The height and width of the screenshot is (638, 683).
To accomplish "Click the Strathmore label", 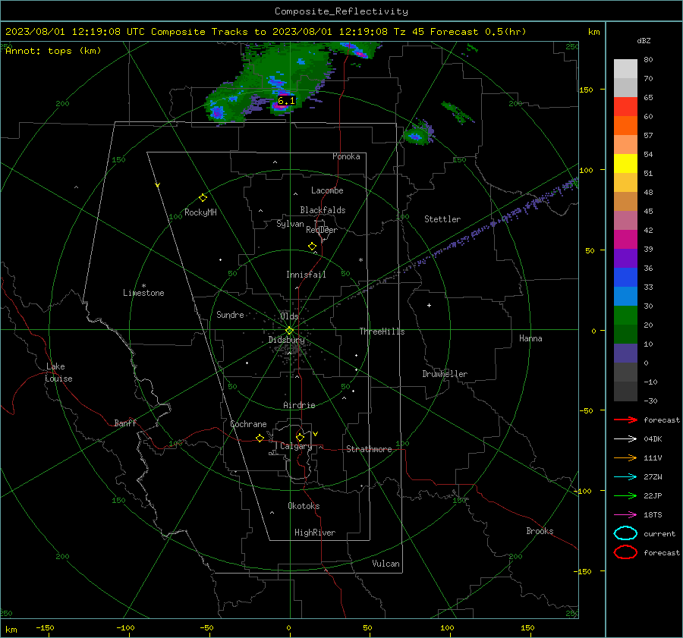I will pyautogui.click(x=369, y=449).
